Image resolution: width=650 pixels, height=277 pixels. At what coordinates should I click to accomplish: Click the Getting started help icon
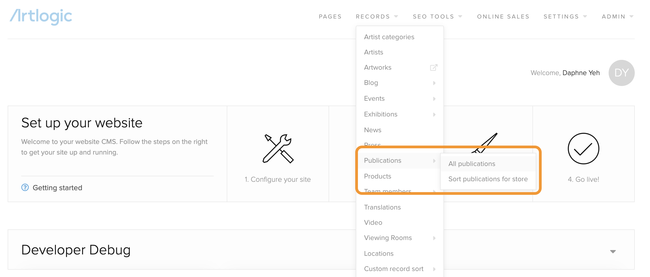pos(25,187)
